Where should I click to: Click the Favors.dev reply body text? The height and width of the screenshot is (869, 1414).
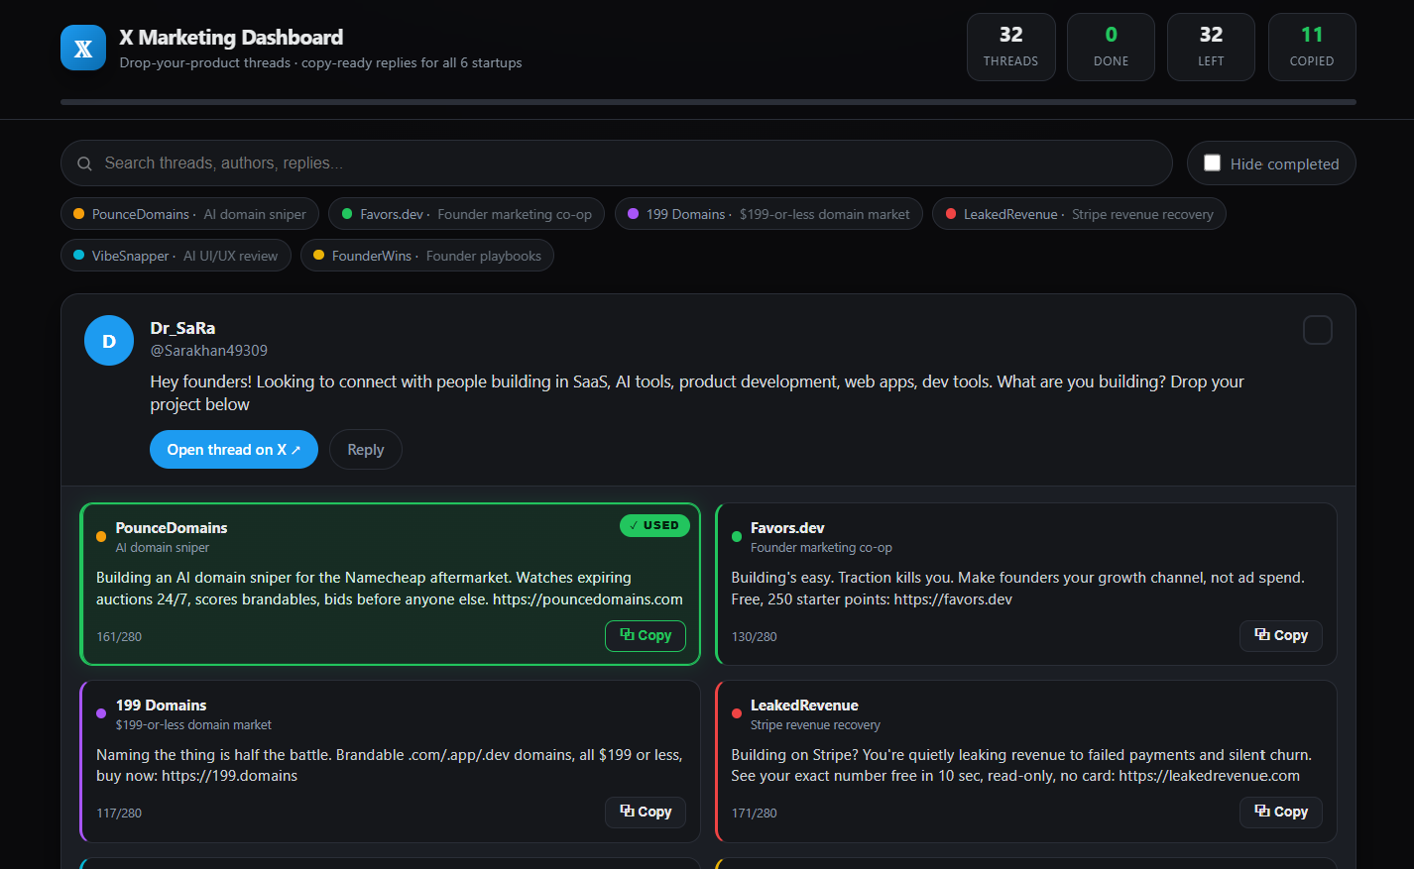click(1018, 589)
